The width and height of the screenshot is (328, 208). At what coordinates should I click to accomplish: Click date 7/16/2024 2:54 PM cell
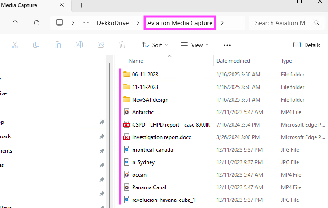click(x=238, y=125)
